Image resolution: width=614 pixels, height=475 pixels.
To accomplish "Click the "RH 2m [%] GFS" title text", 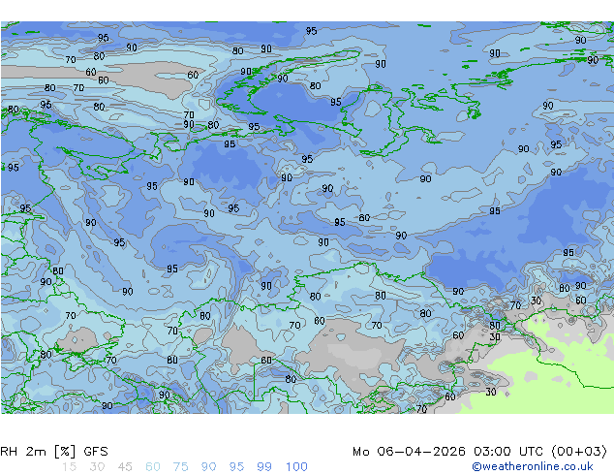I will click(54, 452).
